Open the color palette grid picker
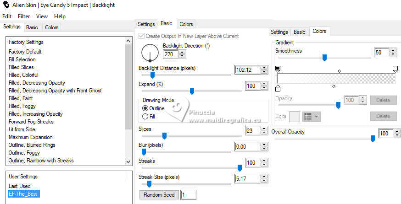Image resolution: width=401 pixels, height=204 pixels. [311, 117]
